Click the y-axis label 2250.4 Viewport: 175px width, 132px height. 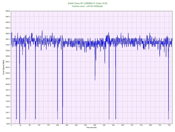coord(8,79)
